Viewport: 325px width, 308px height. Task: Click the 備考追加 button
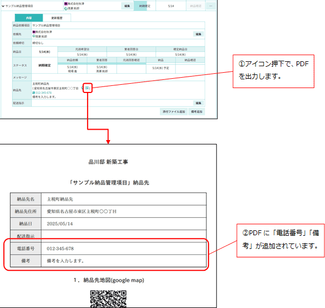(x=196, y=112)
